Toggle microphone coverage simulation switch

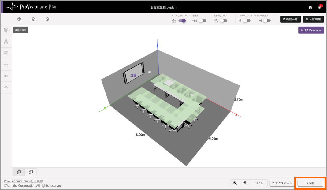pos(247,21)
